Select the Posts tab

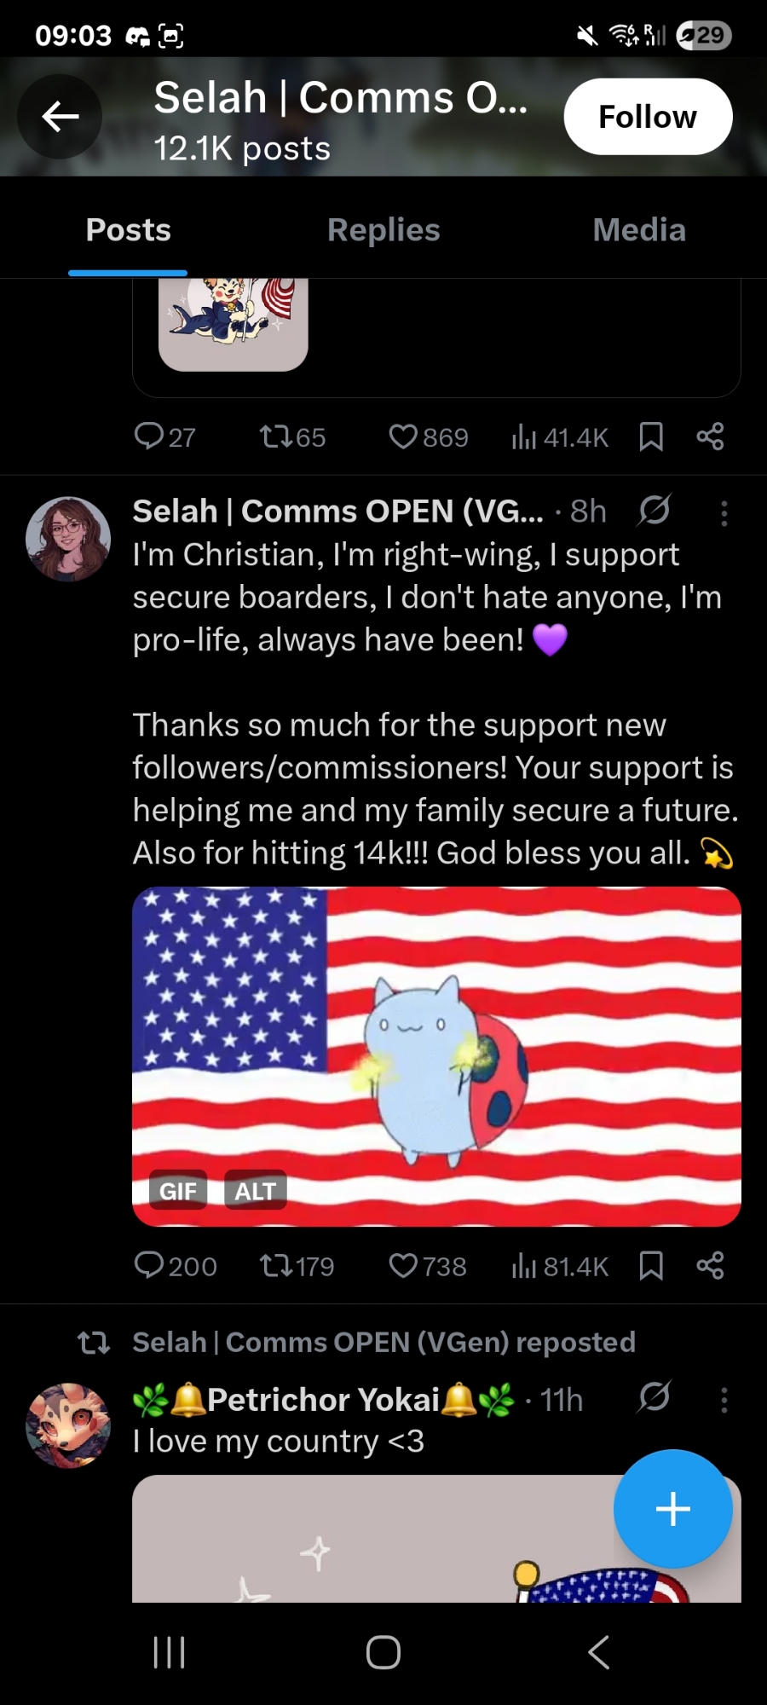tap(129, 230)
